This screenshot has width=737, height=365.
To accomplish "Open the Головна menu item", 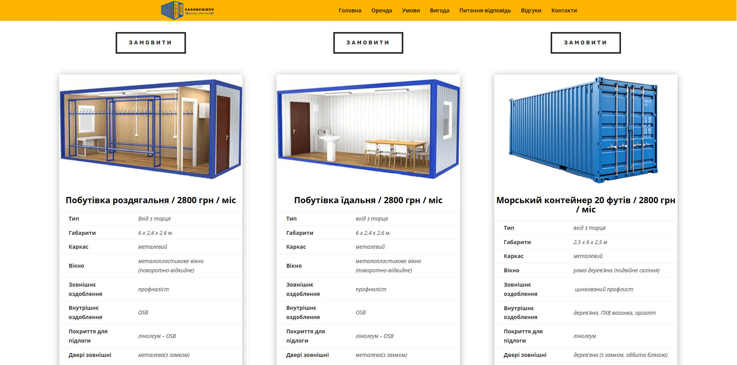I will tap(350, 10).
